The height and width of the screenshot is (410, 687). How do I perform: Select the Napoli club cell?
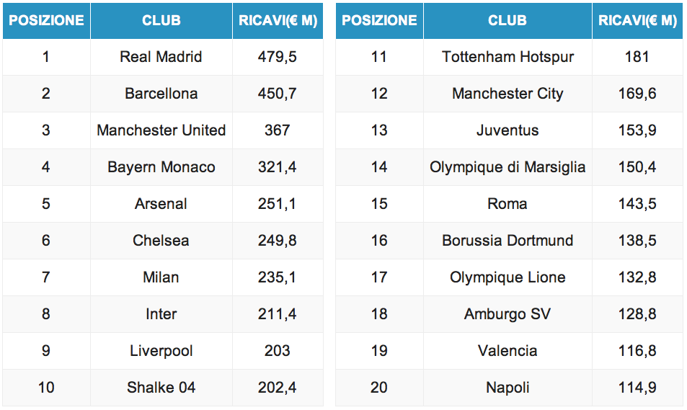[x=508, y=388]
